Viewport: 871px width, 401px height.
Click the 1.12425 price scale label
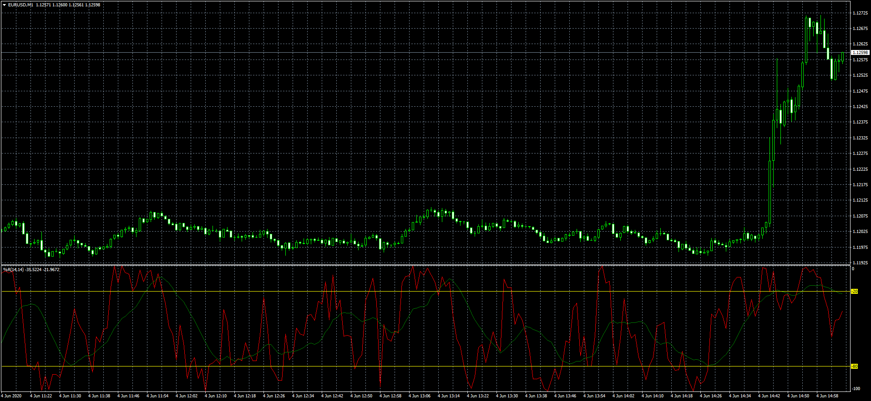tap(860, 107)
